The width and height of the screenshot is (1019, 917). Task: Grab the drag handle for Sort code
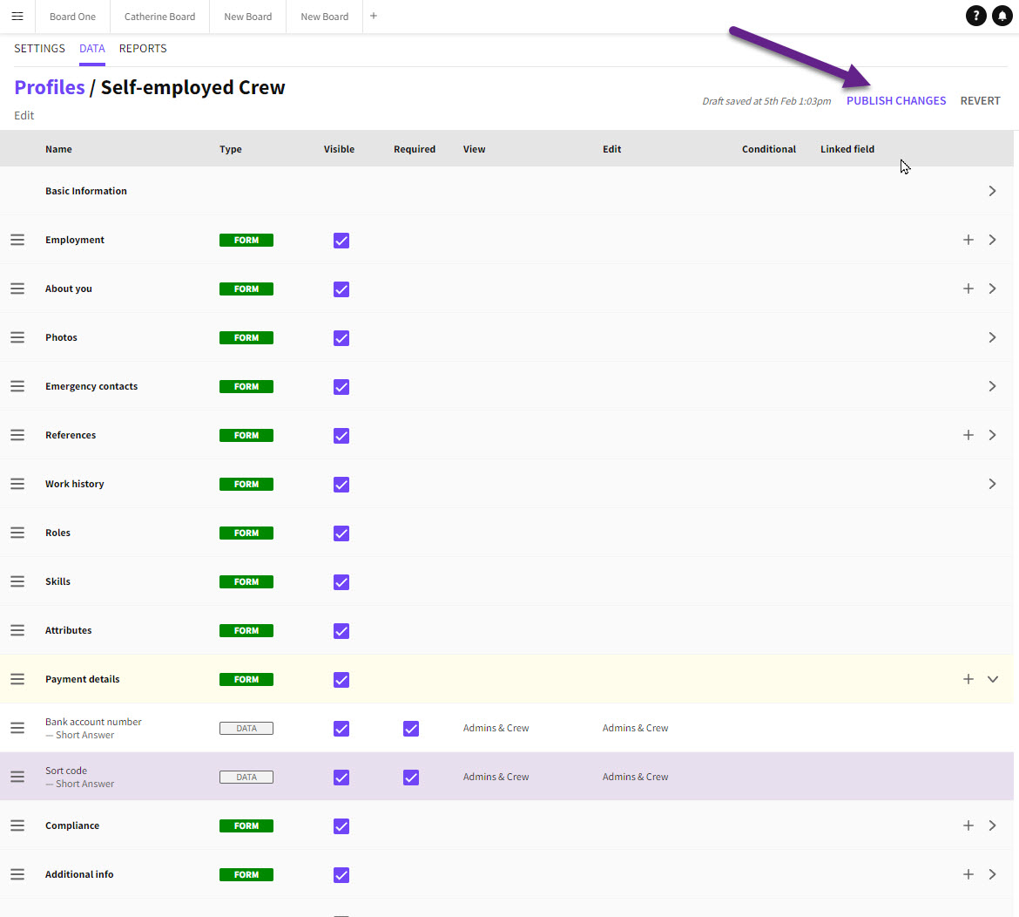click(17, 777)
